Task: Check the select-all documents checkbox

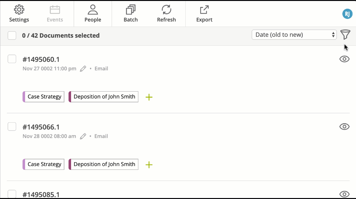Action: (x=12, y=35)
